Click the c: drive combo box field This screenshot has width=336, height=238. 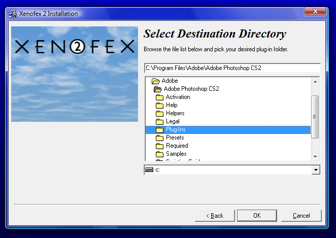232,170
